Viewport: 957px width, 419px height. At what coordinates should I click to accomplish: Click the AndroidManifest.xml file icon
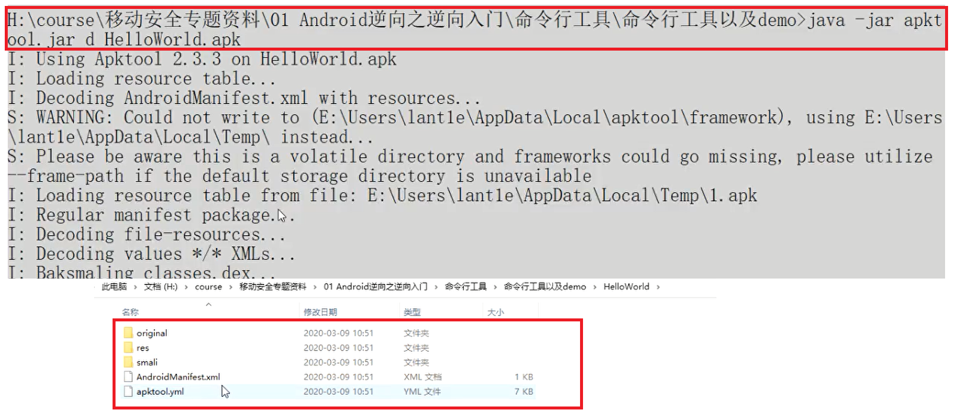(x=128, y=377)
